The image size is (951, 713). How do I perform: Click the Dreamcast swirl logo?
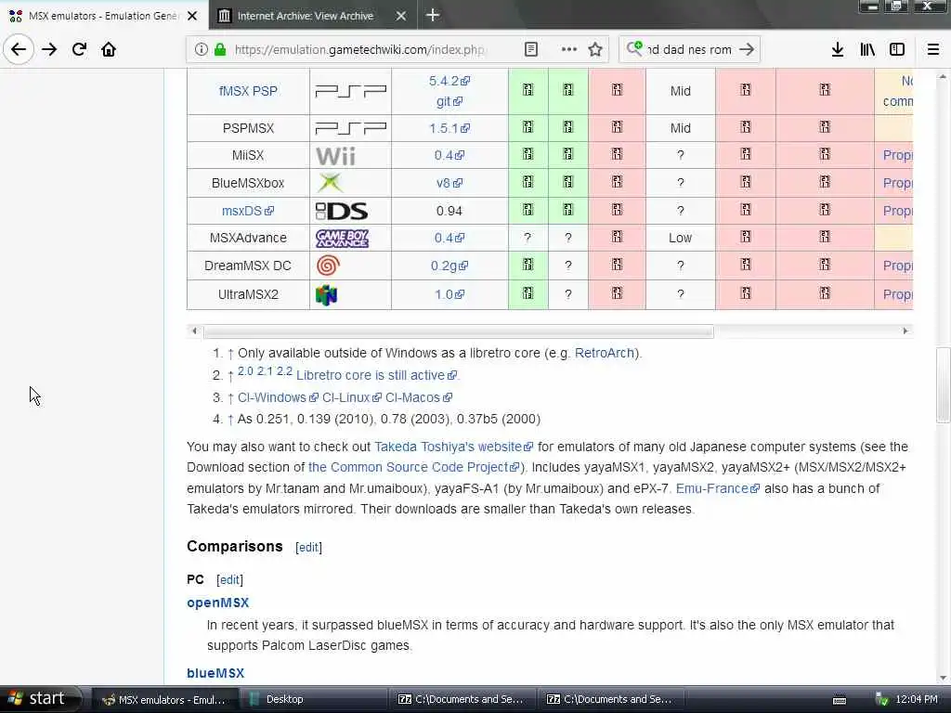[x=328, y=266]
